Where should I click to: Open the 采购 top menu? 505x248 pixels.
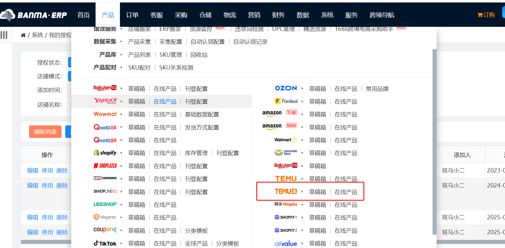click(x=181, y=15)
